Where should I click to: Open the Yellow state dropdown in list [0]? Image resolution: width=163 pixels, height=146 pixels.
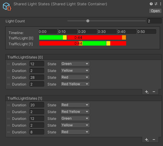(x=75, y=71)
